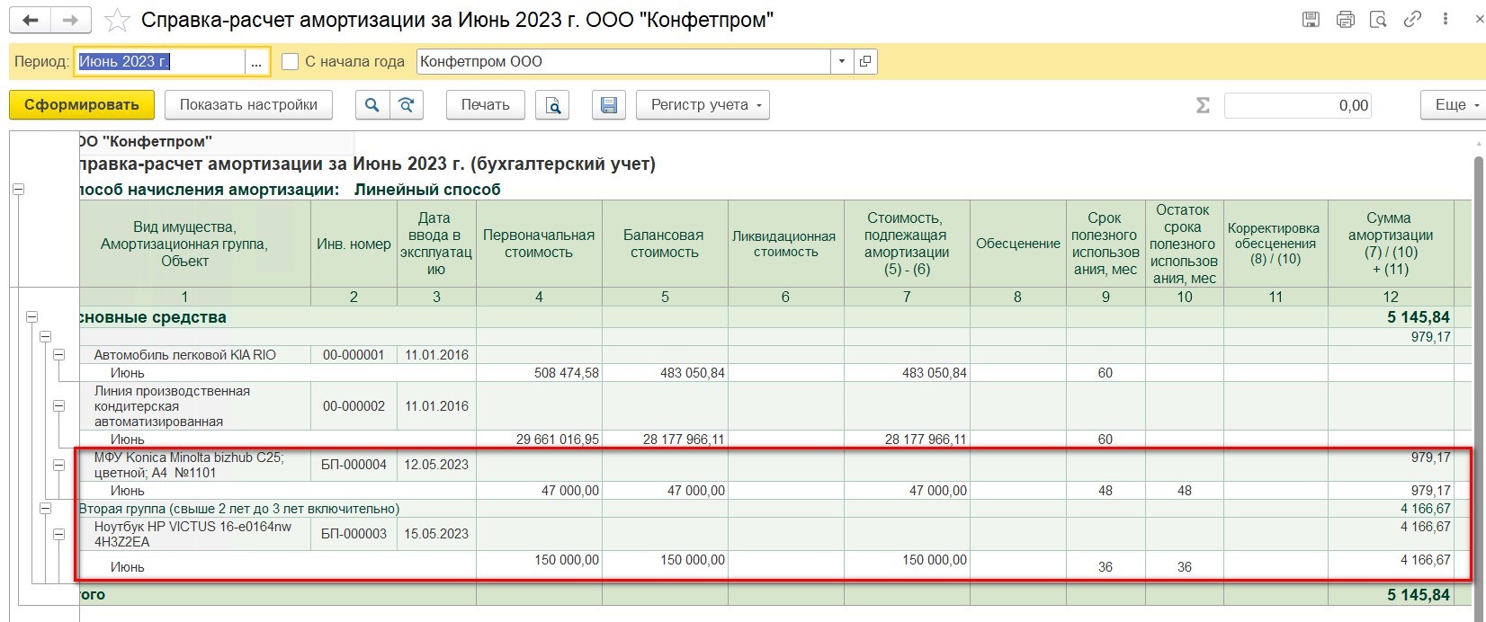Click the 'Корректировка обесценения' column header

pos(1276,244)
